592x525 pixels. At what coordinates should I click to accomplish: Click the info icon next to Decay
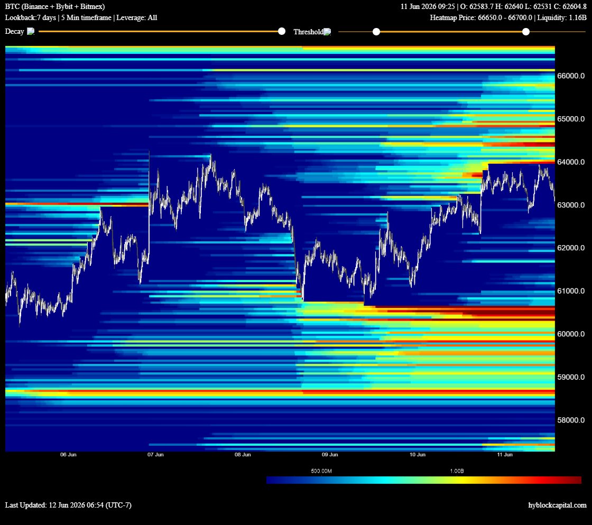tap(31, 31)
